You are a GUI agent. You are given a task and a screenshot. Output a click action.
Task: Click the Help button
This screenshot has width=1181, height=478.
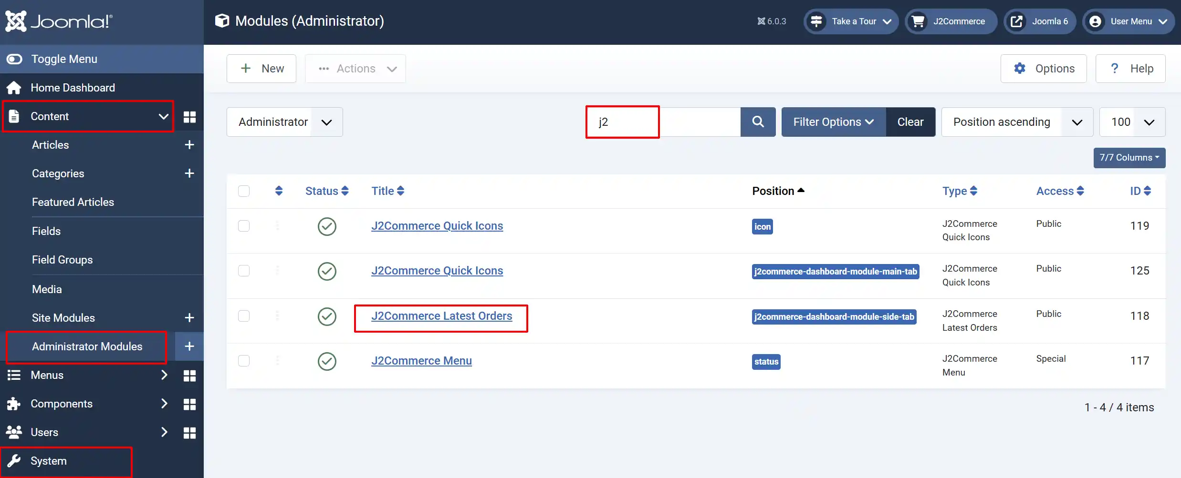(1130, 69)
